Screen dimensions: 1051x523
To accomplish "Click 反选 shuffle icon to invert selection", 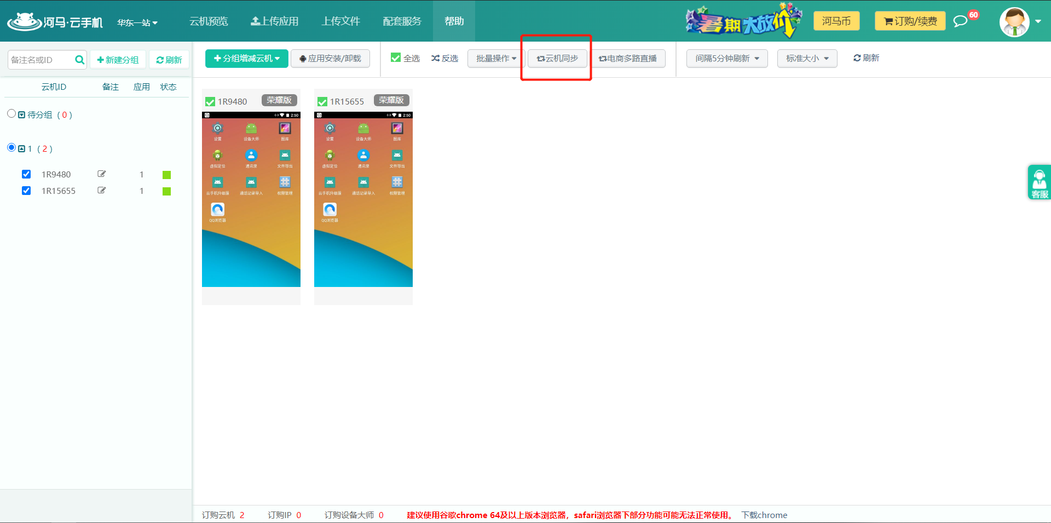I will point(435,58).
